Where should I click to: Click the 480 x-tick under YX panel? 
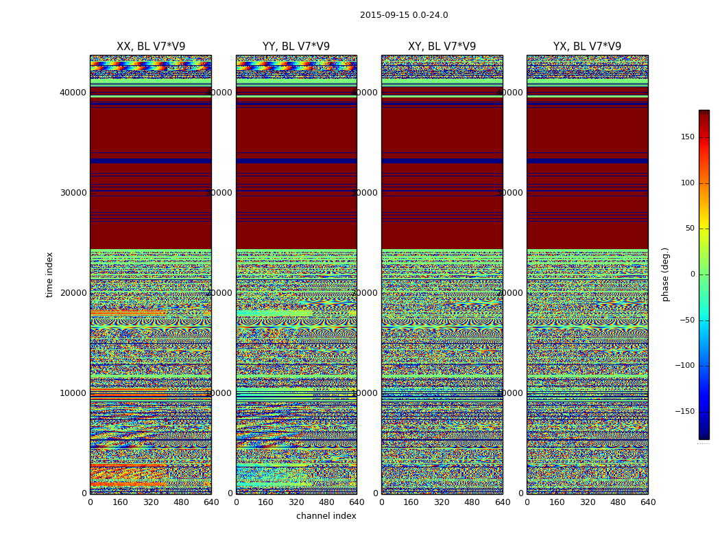(618, 502)
